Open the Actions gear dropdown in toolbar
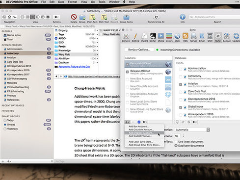 coord(56,17)
